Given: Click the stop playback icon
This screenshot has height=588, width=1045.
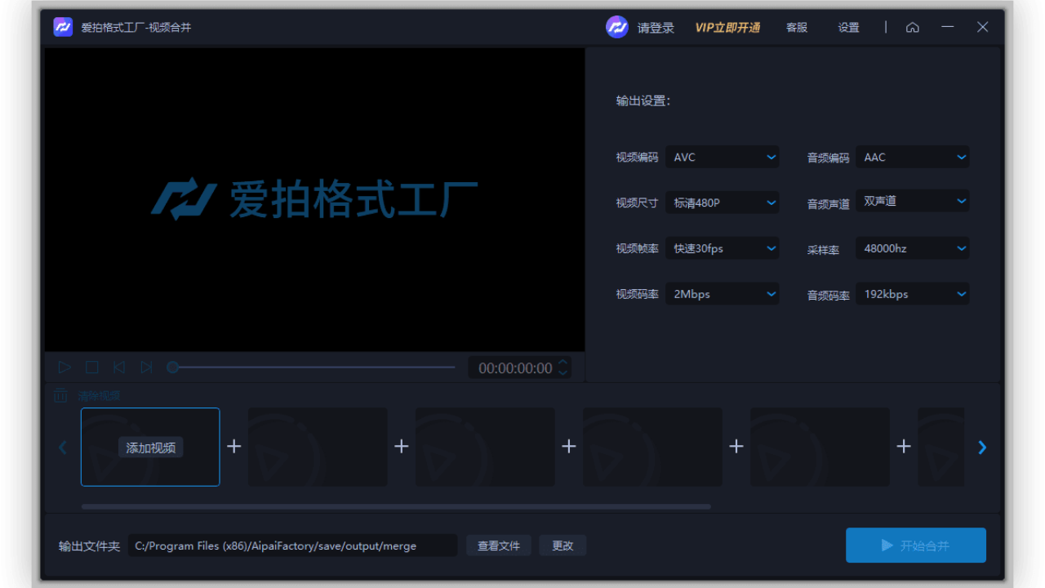Looking at the screenshot, I should coord(91,367).
